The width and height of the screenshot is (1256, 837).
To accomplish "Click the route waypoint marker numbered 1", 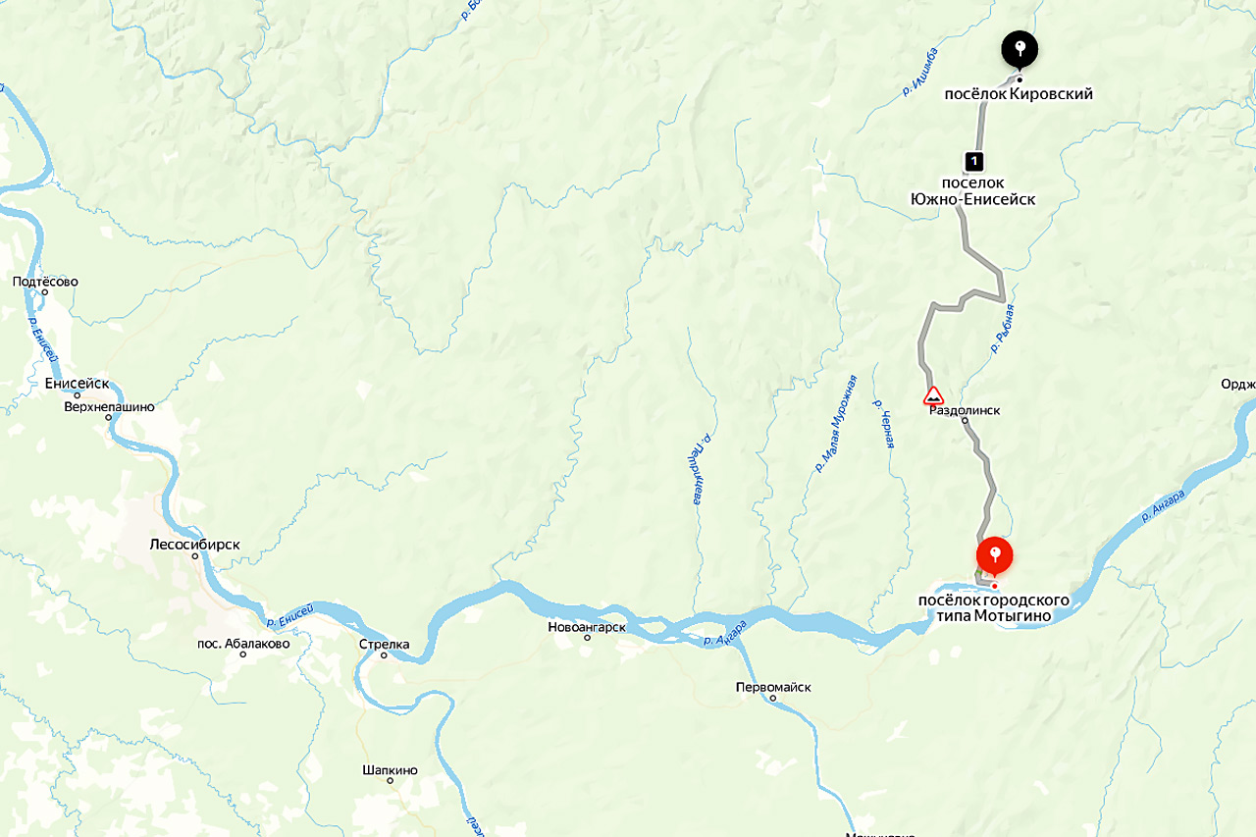I will [x=973, y=160].
